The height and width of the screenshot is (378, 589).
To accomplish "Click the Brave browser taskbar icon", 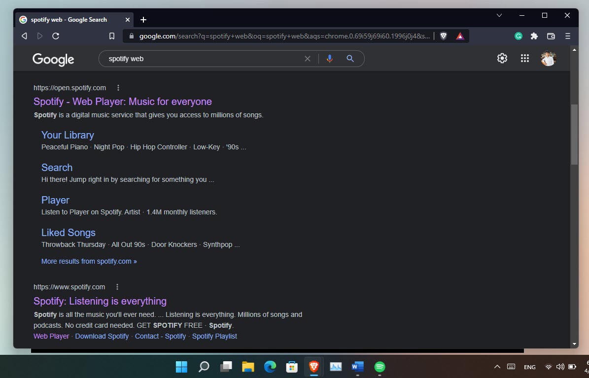I will pos(313,367).
